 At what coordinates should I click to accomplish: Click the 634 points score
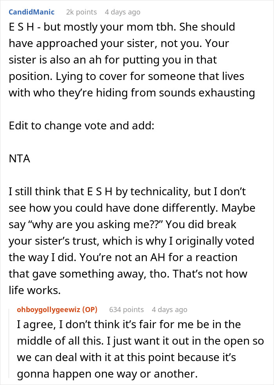coord(126,309)
